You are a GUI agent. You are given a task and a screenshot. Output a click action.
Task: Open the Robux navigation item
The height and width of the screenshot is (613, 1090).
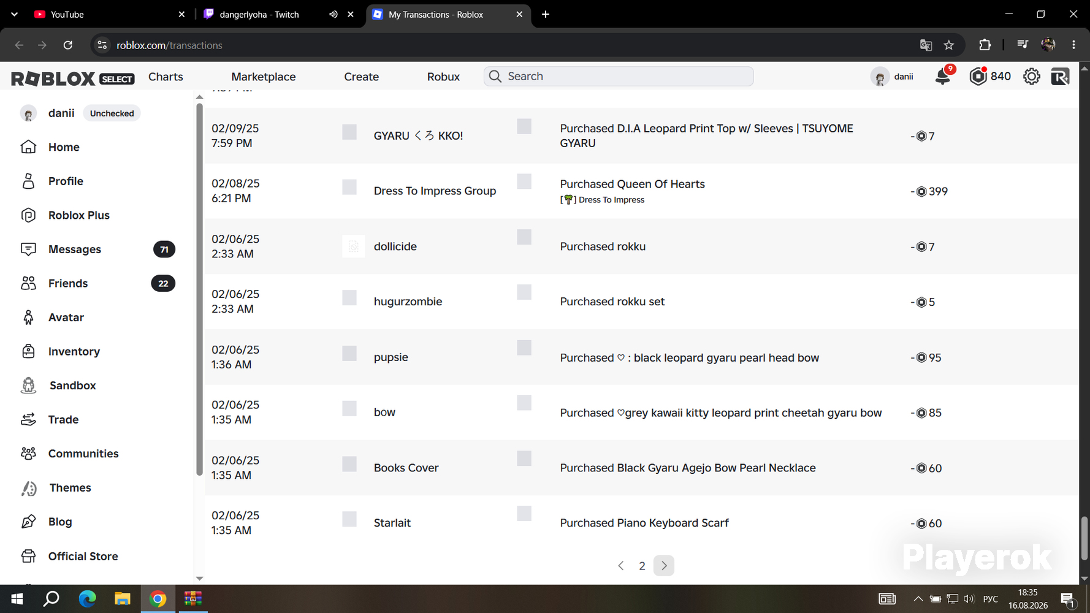pyautogui.click(x=443, y=77)
